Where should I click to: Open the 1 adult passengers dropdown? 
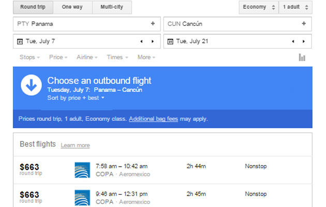295,7
